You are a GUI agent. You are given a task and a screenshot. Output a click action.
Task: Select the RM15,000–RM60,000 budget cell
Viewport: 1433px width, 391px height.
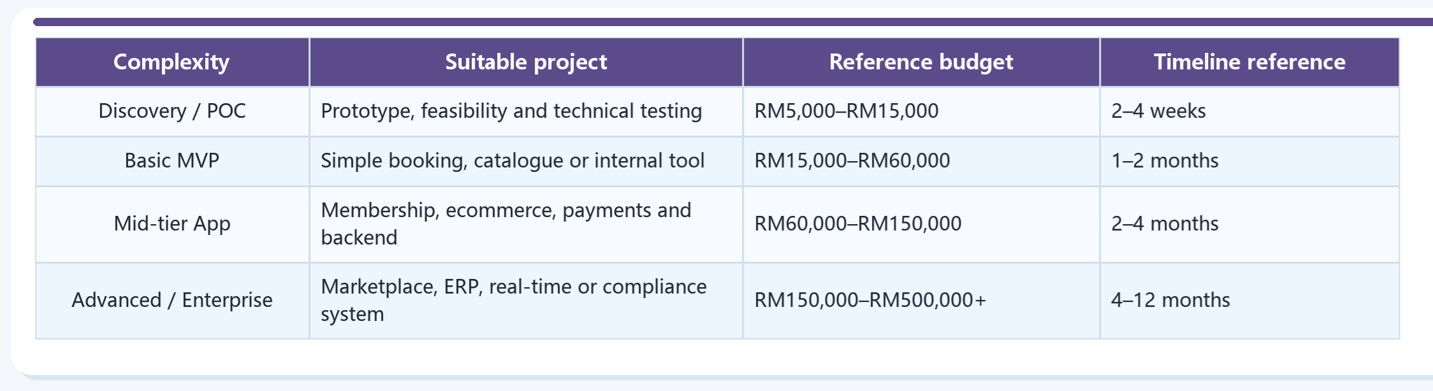coord(921,160)
